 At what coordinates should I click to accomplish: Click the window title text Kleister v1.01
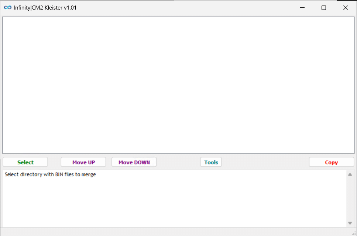(45, 8)
